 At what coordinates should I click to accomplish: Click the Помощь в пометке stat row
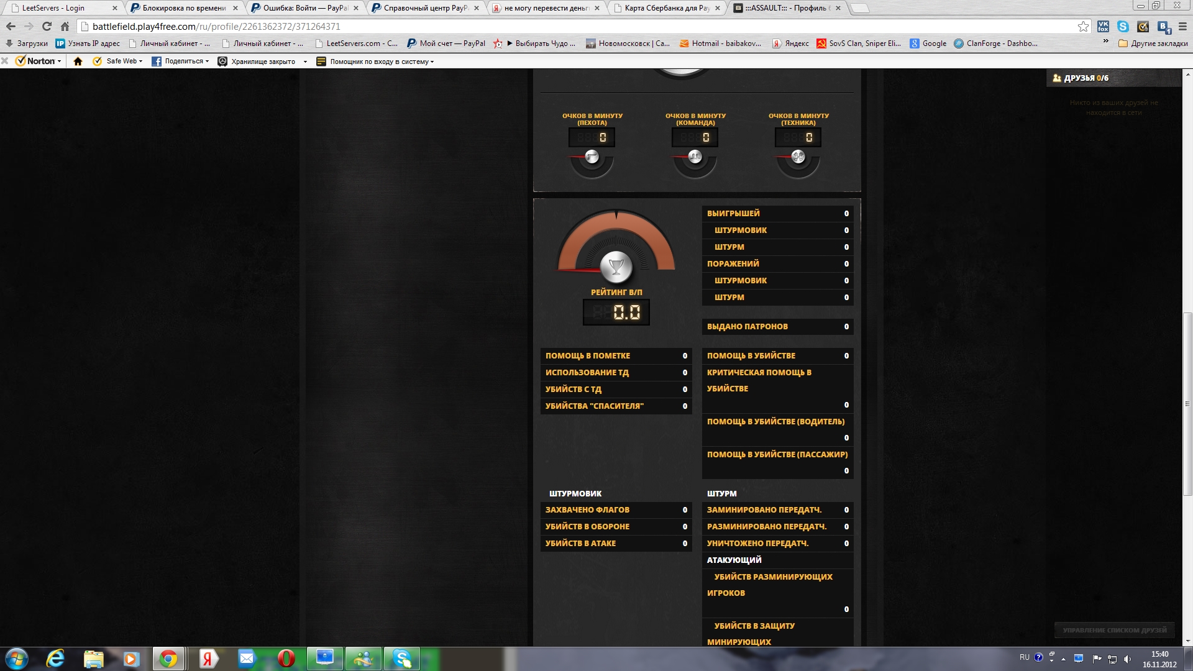click(x=616, y=356)
